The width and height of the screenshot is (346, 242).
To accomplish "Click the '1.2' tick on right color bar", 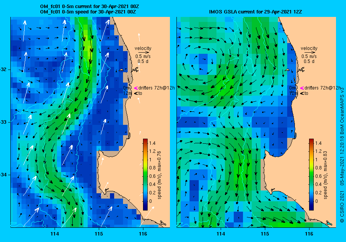I will coord(318,151).
